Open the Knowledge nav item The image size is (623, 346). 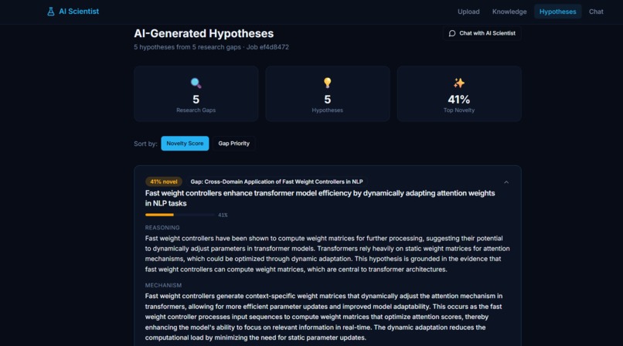pos(509,12)
